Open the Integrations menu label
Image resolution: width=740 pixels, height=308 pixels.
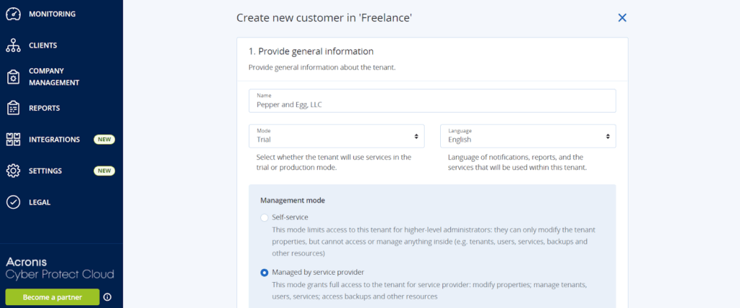(x=54, y=140)
